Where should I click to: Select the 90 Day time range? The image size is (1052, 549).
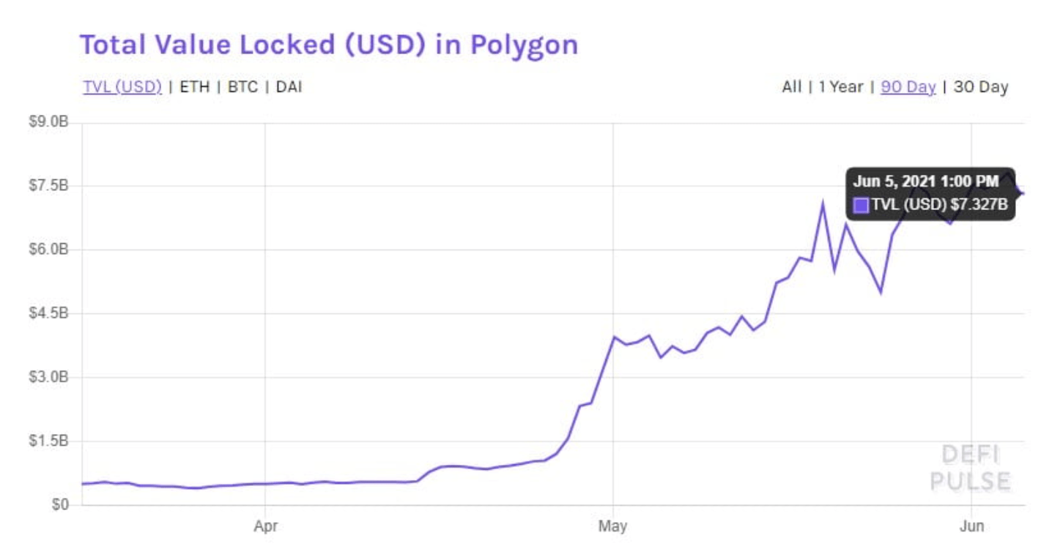point(908,87)
